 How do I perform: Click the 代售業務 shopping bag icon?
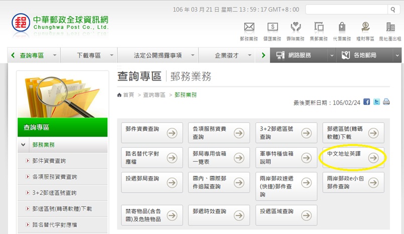tap(342, 27)
